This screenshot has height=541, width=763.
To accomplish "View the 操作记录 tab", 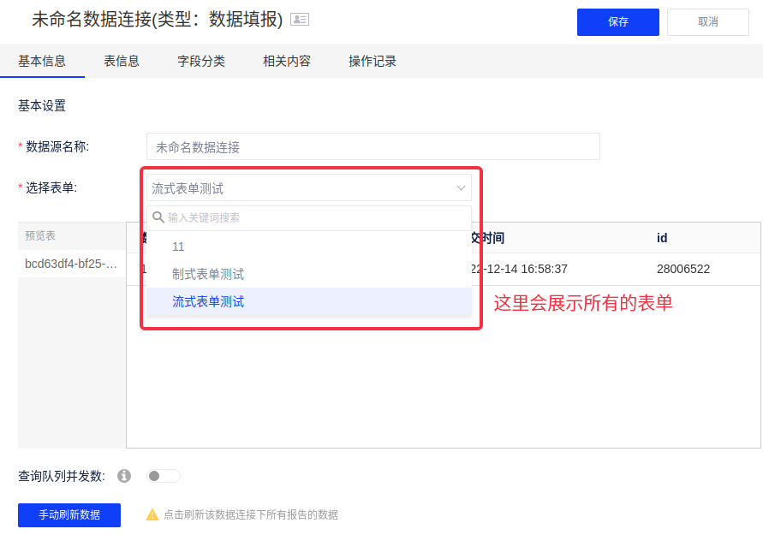I will tap(373, 61).
